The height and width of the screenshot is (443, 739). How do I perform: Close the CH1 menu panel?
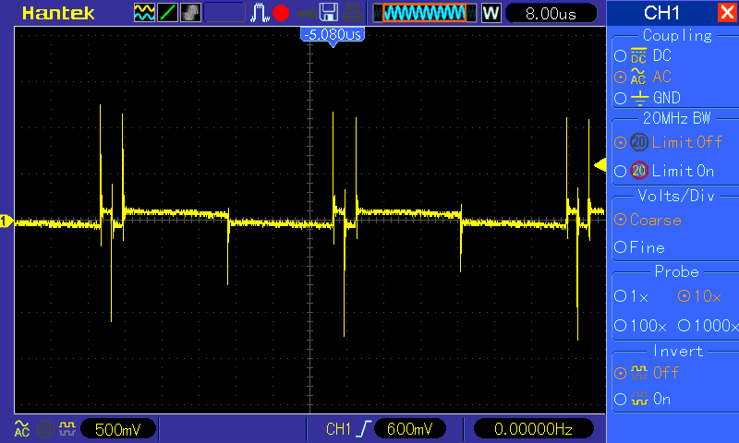[x=727, y=13]
